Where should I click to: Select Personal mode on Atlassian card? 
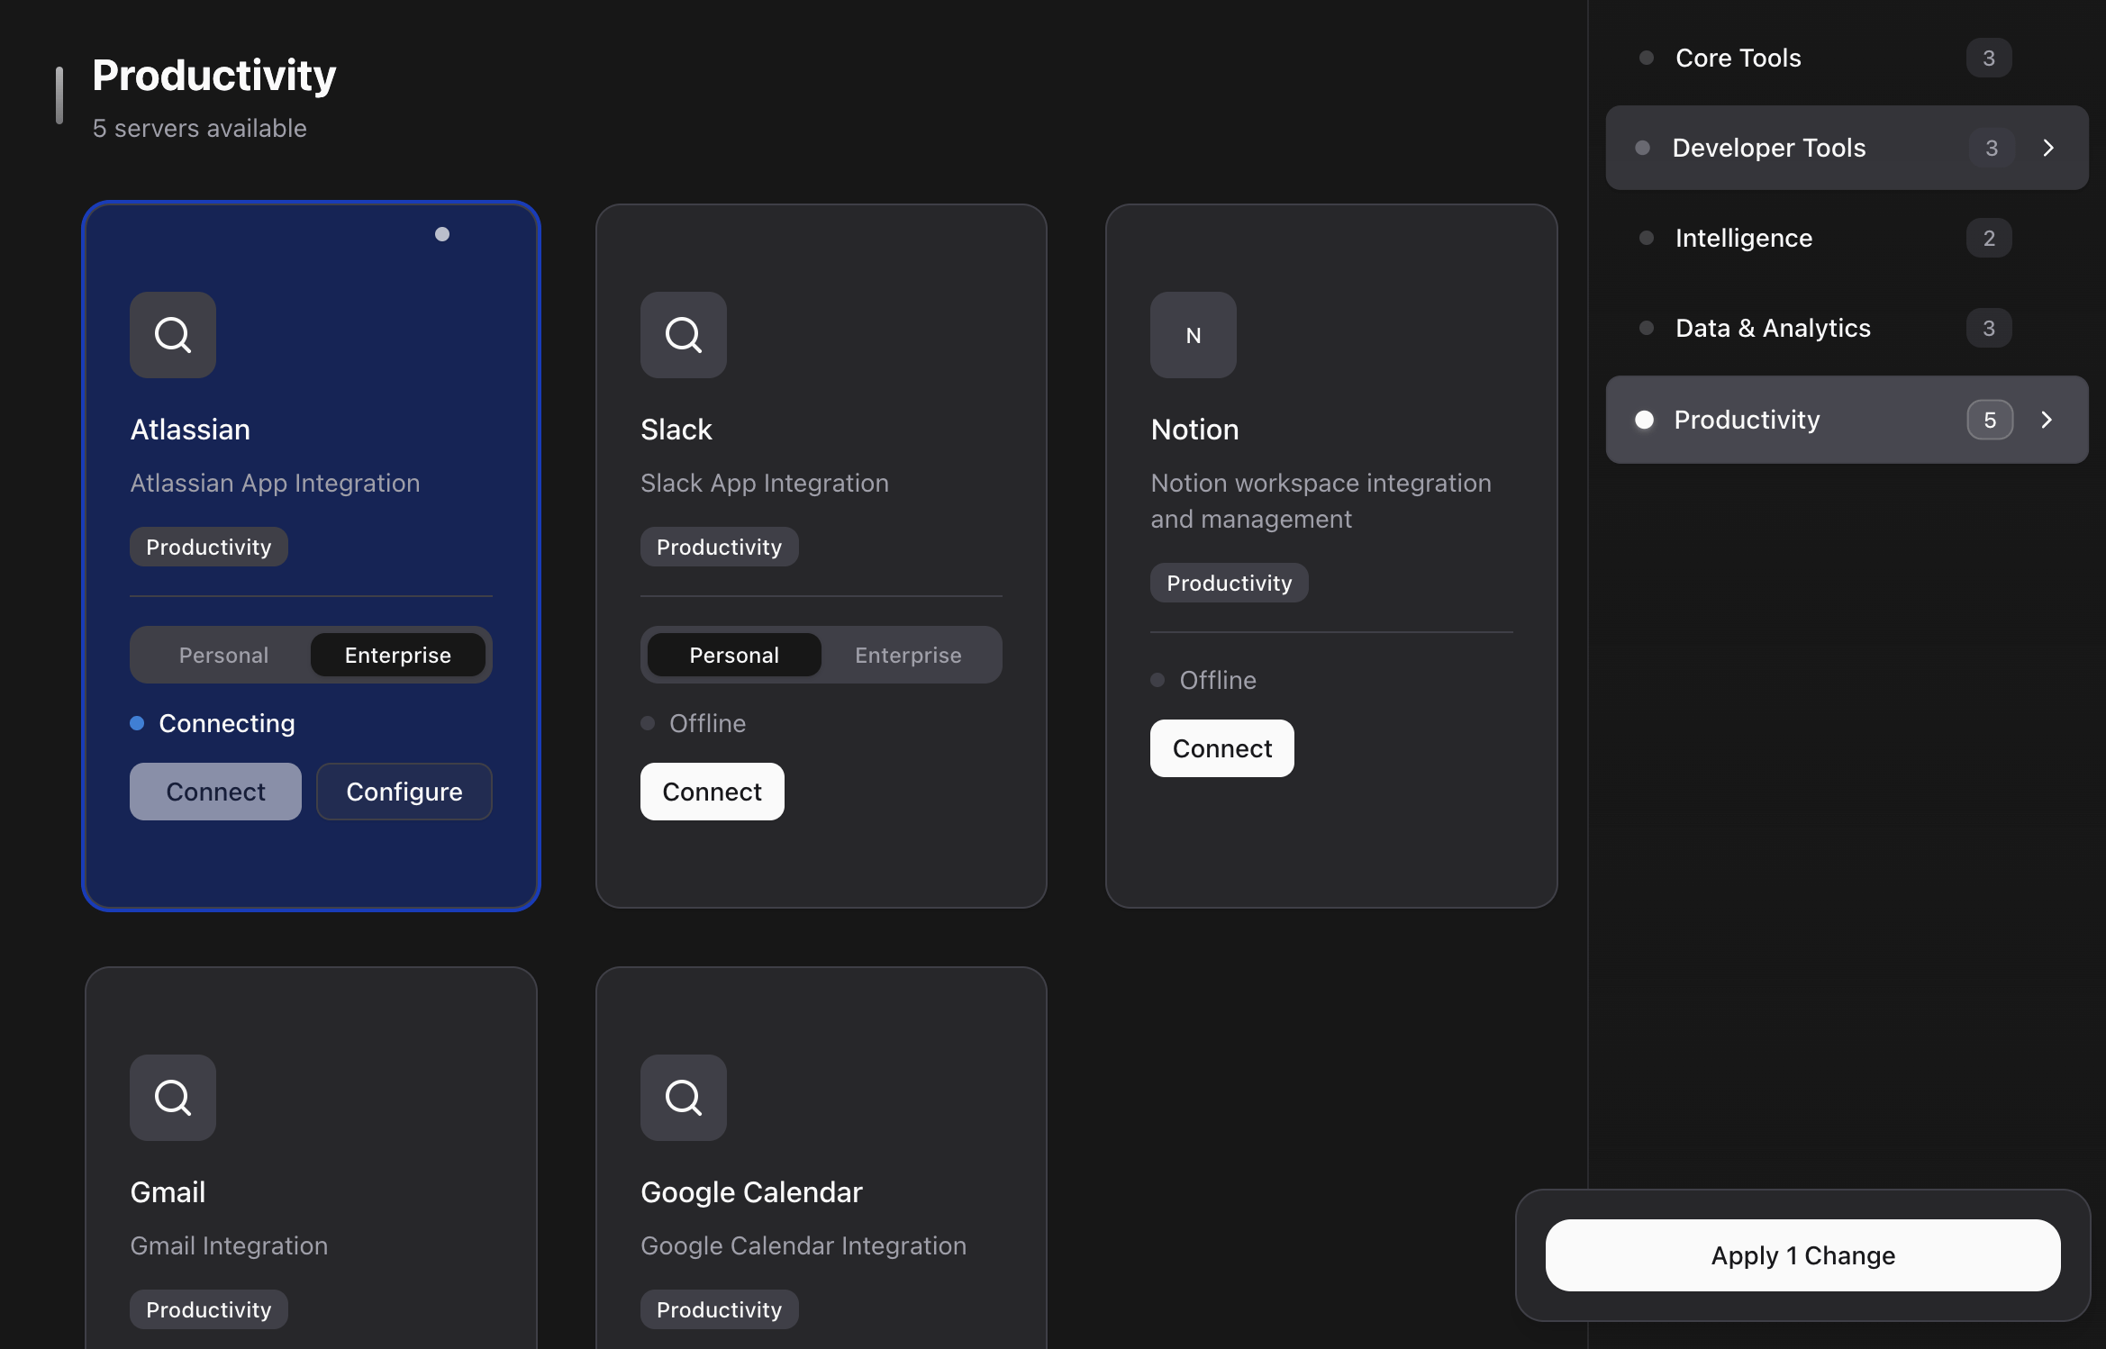point(223,655)
